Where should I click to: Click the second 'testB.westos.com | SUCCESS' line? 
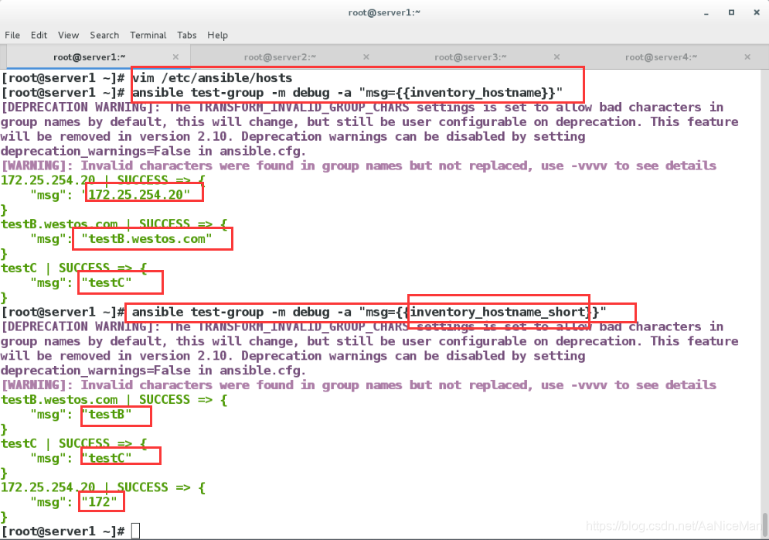tap(114, 400)
